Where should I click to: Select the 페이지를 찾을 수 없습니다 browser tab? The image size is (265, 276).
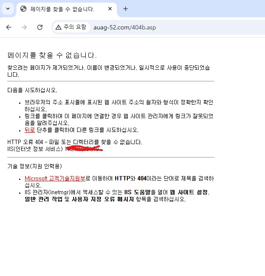click(66, 9)
